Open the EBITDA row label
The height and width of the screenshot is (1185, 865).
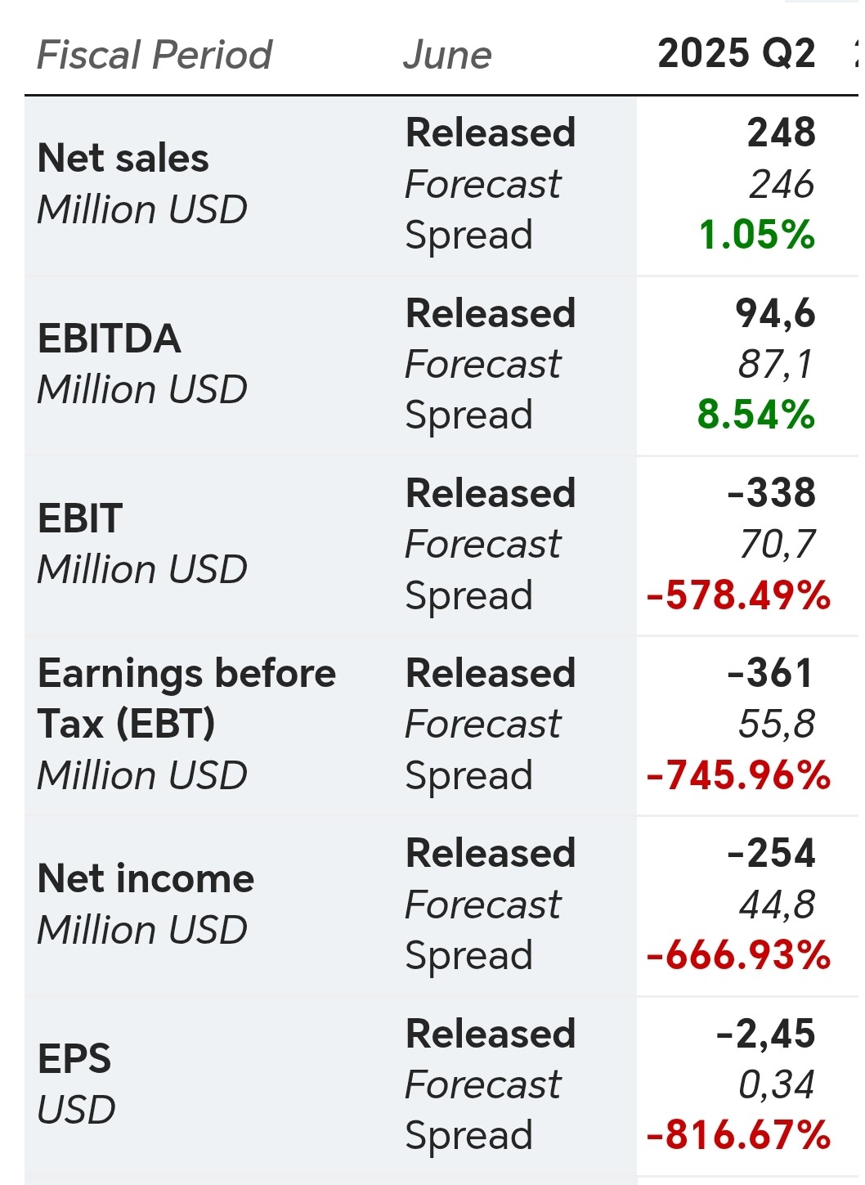(x=110, y=339)
